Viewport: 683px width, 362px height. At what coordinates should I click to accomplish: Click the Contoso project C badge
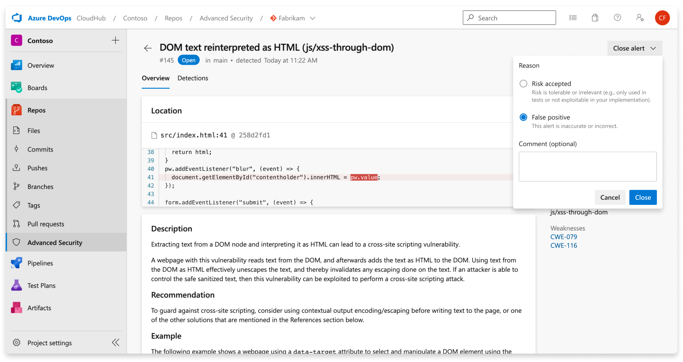(x=17, y=40)
